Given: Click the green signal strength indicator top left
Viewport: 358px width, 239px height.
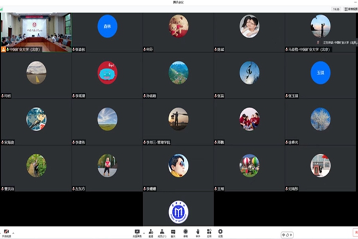Looking at the screenshot, I should pos(2,10).
